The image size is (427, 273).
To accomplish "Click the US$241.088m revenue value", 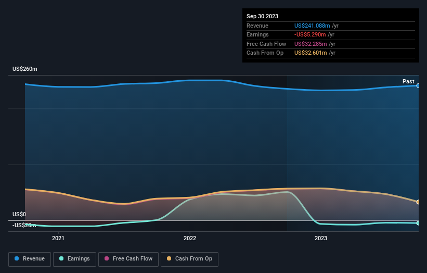I will [x=312, y=26].
